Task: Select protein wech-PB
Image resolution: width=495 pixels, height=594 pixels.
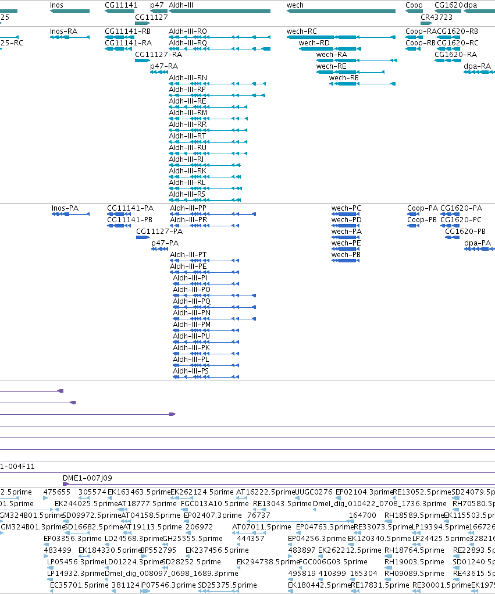Action: coord(346,261)
